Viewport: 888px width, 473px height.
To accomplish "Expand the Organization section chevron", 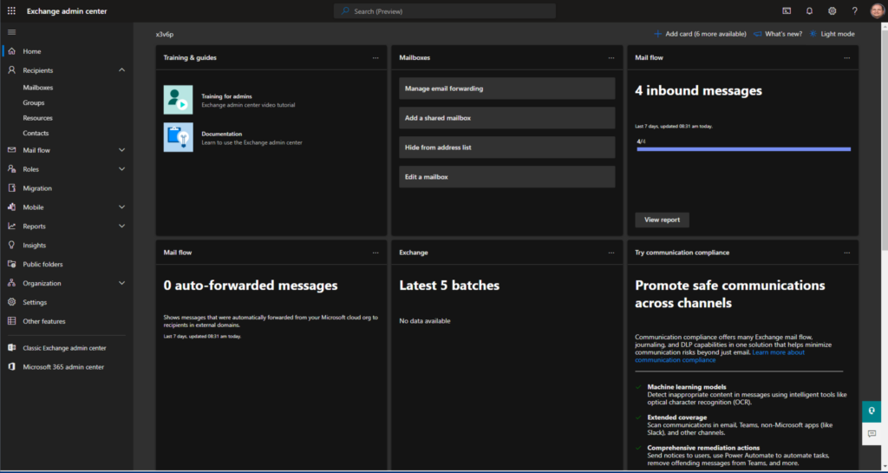I will click(121, 283).
